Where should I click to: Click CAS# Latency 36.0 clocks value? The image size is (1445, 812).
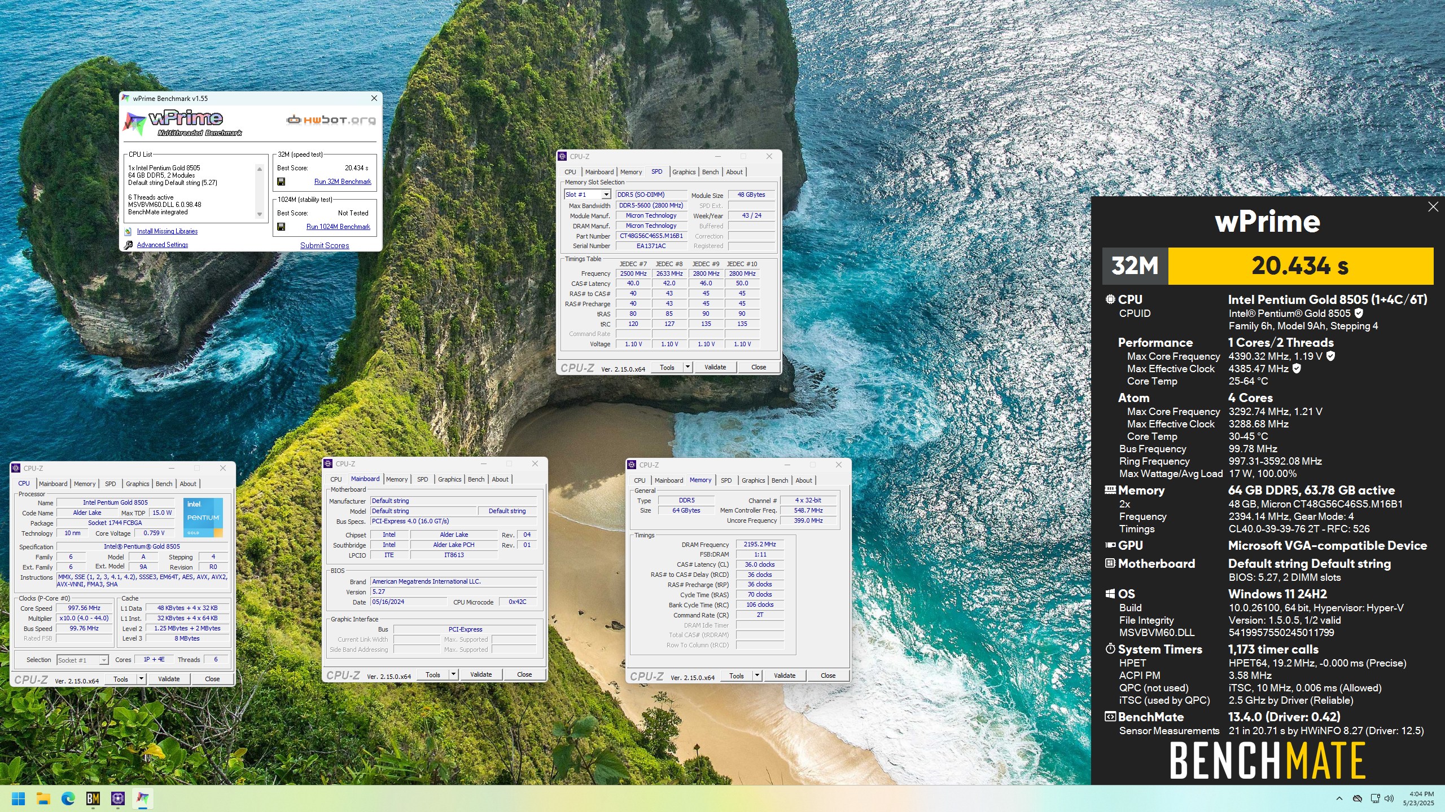click(760, 564)
